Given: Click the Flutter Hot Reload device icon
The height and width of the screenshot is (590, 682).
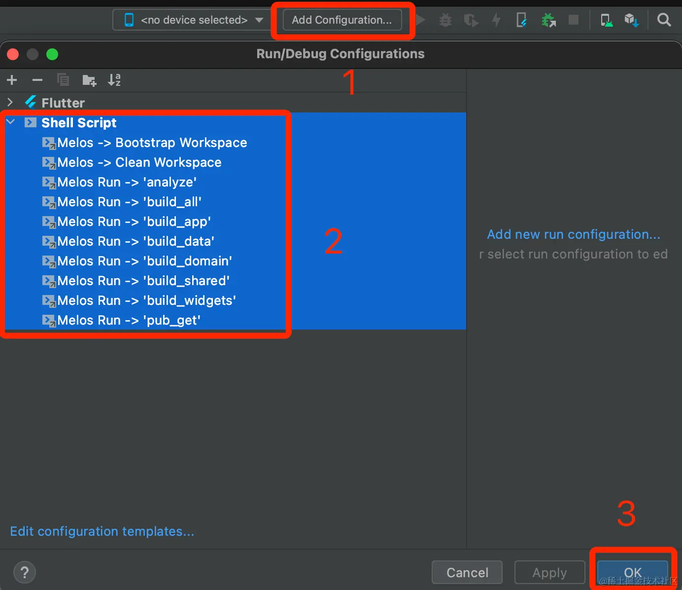Looking at the screenshot, I should pyautogui.click(x=521, y=20).
